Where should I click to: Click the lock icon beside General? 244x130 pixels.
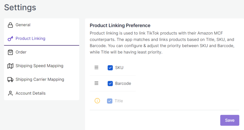(x=10, y=25)
